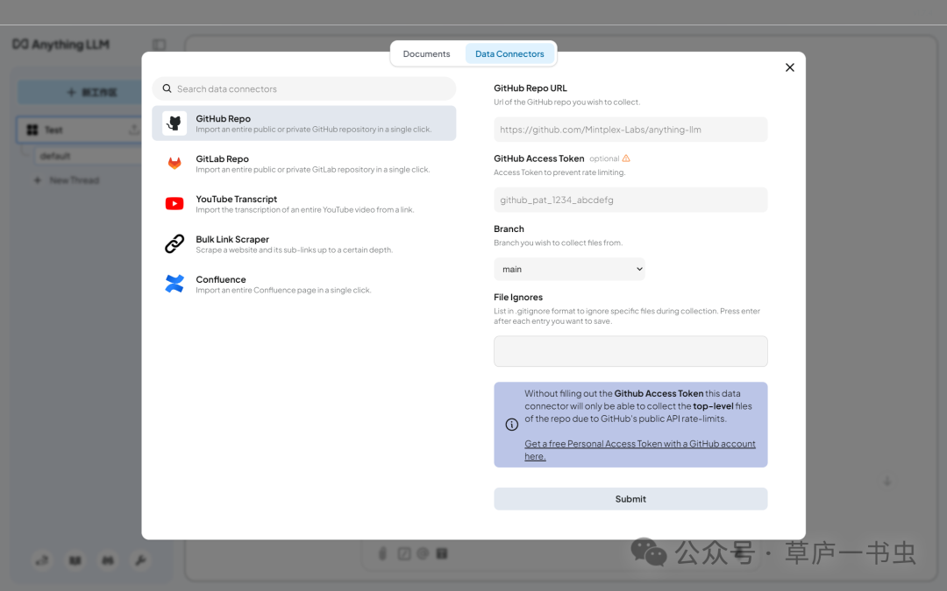Click the warning triangle beside optional
The width and height of the screenshot is (947, 591).
point(626,158)
